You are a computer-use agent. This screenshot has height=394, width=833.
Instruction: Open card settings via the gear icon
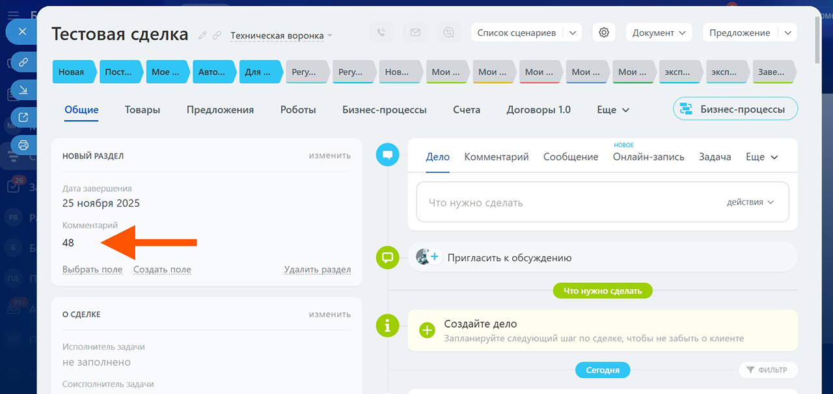604,33
